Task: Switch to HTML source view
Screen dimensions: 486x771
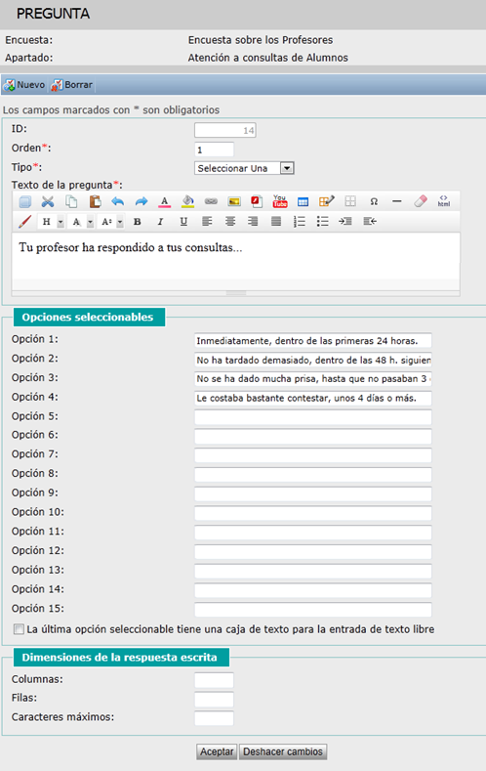Action: click(x=444, y=201)
